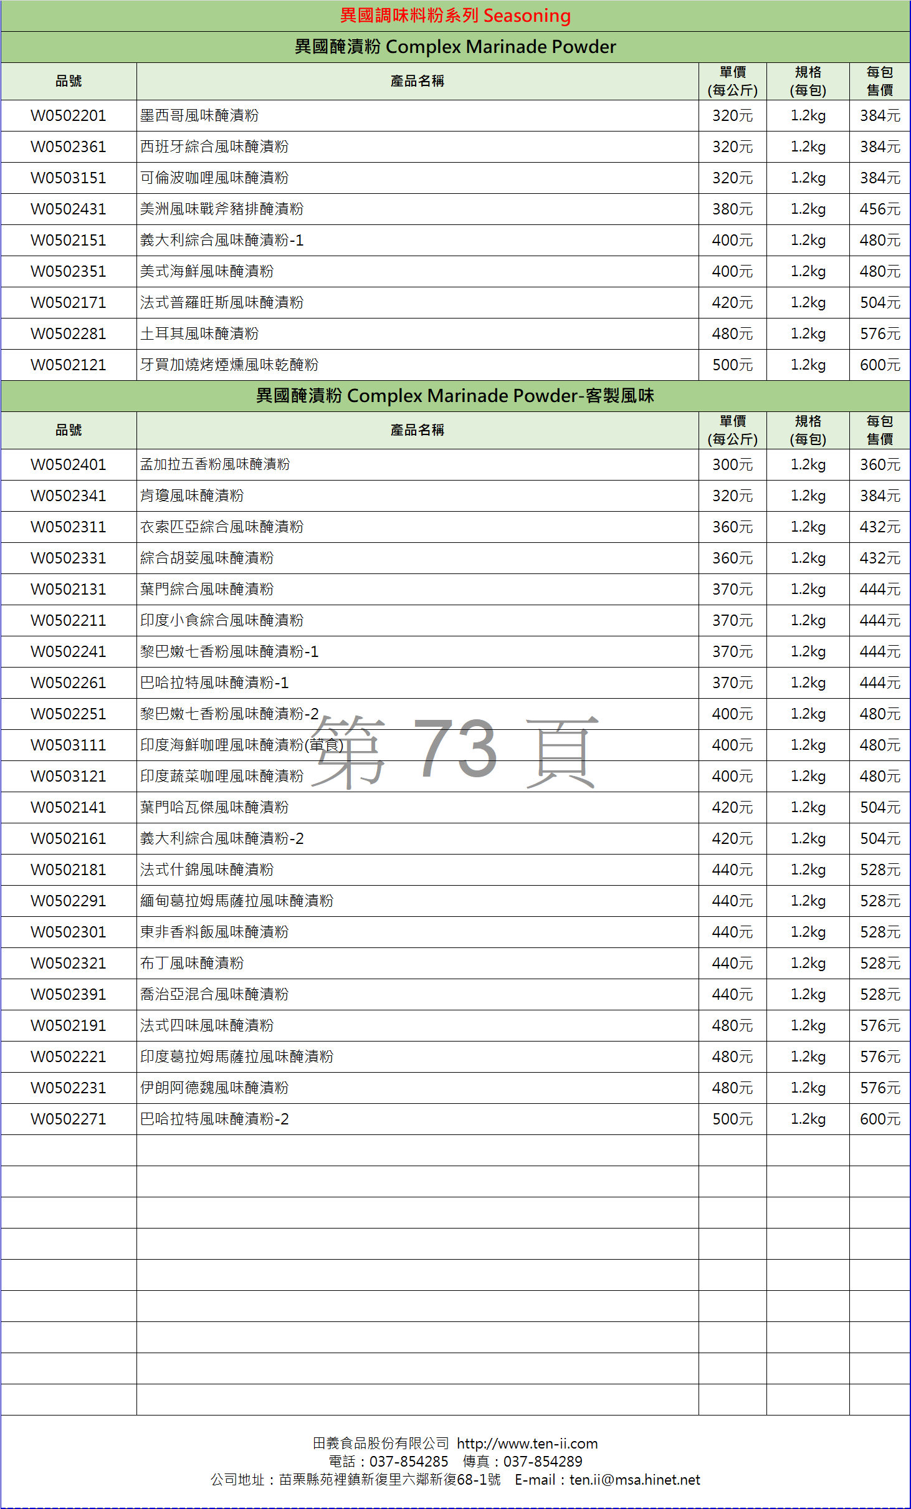Image resolution: width=911 pixels, height=1509 pixels.
Task: Click the fax number 037-854289
Action: [542, 1461]
